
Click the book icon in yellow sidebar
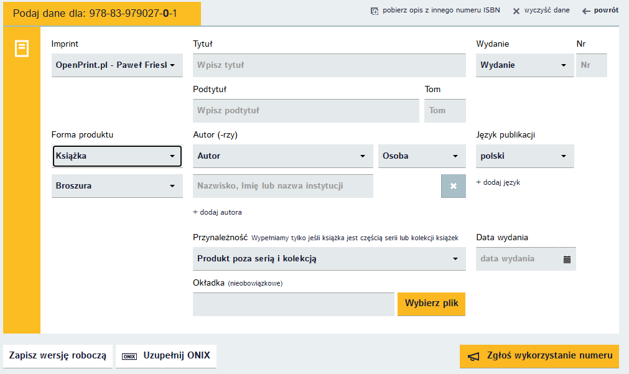click(22, 49)
